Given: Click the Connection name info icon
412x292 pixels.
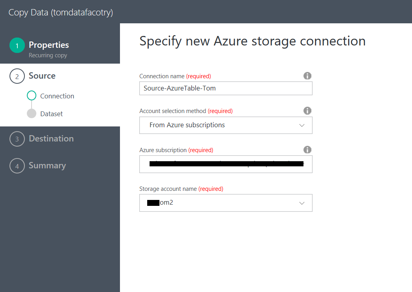Looking at the screenshot, I should coord(307,76).
